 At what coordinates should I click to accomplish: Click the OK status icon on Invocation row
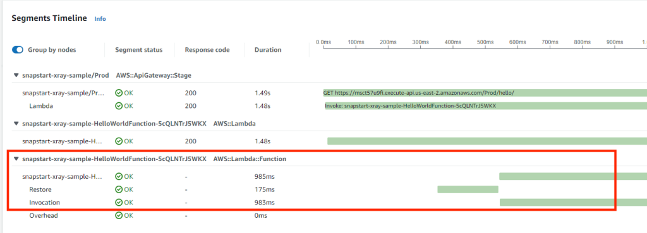119,203
